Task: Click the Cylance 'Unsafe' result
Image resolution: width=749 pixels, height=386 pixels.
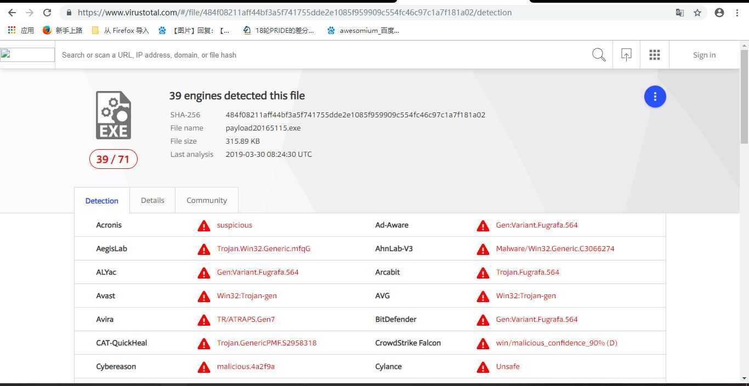Action: pos(508,366)
